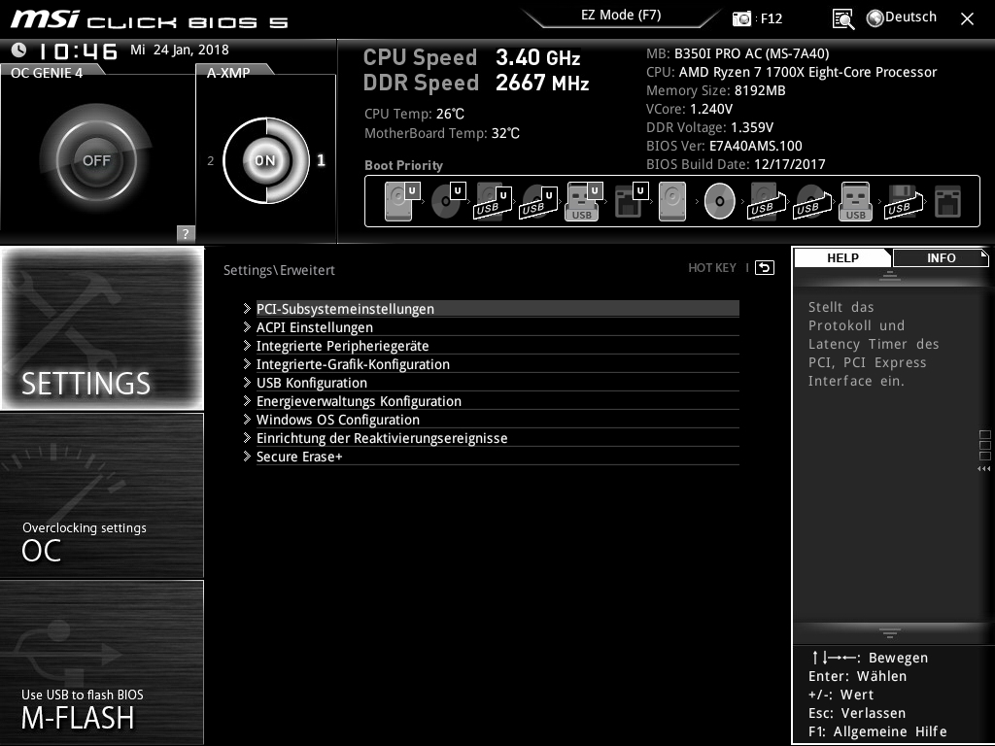Click the clock icon beside the time

19,50
